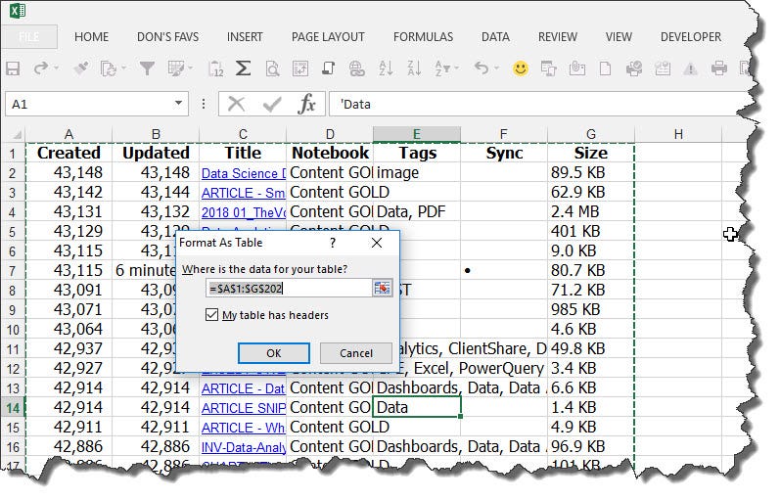
Task: Switch to the HOME ribbon tab
Action: pyautogui.click(x=92, y=37)
